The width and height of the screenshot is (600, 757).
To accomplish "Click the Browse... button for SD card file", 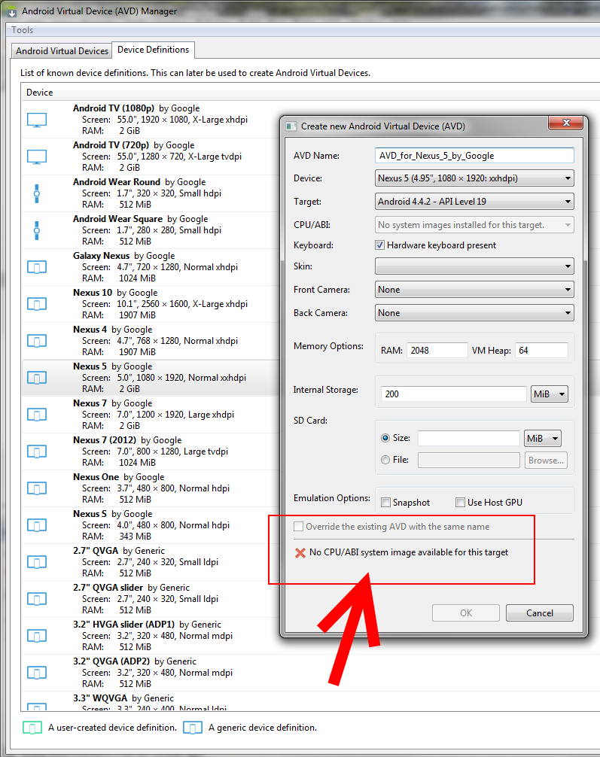I will click(x=546, y=461).
